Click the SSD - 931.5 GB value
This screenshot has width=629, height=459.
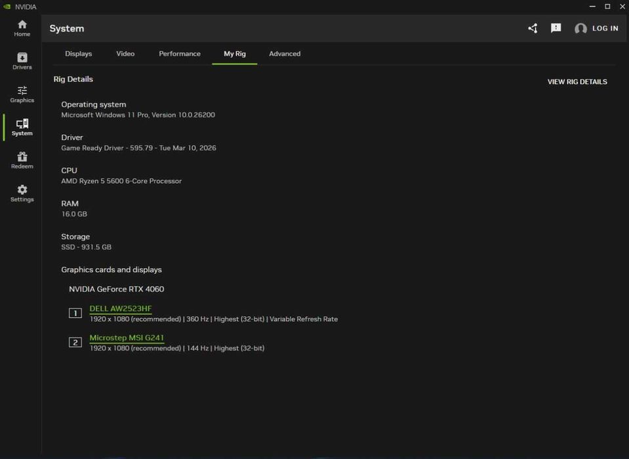pyautogui.click(x=86, y=247)
